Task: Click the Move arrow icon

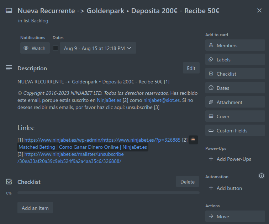Action: pyautogui.click(x=211, y=216)
